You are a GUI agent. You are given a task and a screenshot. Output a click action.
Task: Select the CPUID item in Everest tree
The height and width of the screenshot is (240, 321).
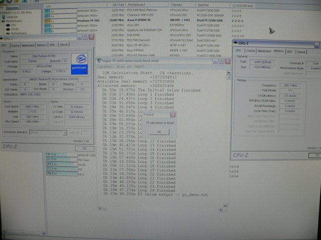click(15, 29)
